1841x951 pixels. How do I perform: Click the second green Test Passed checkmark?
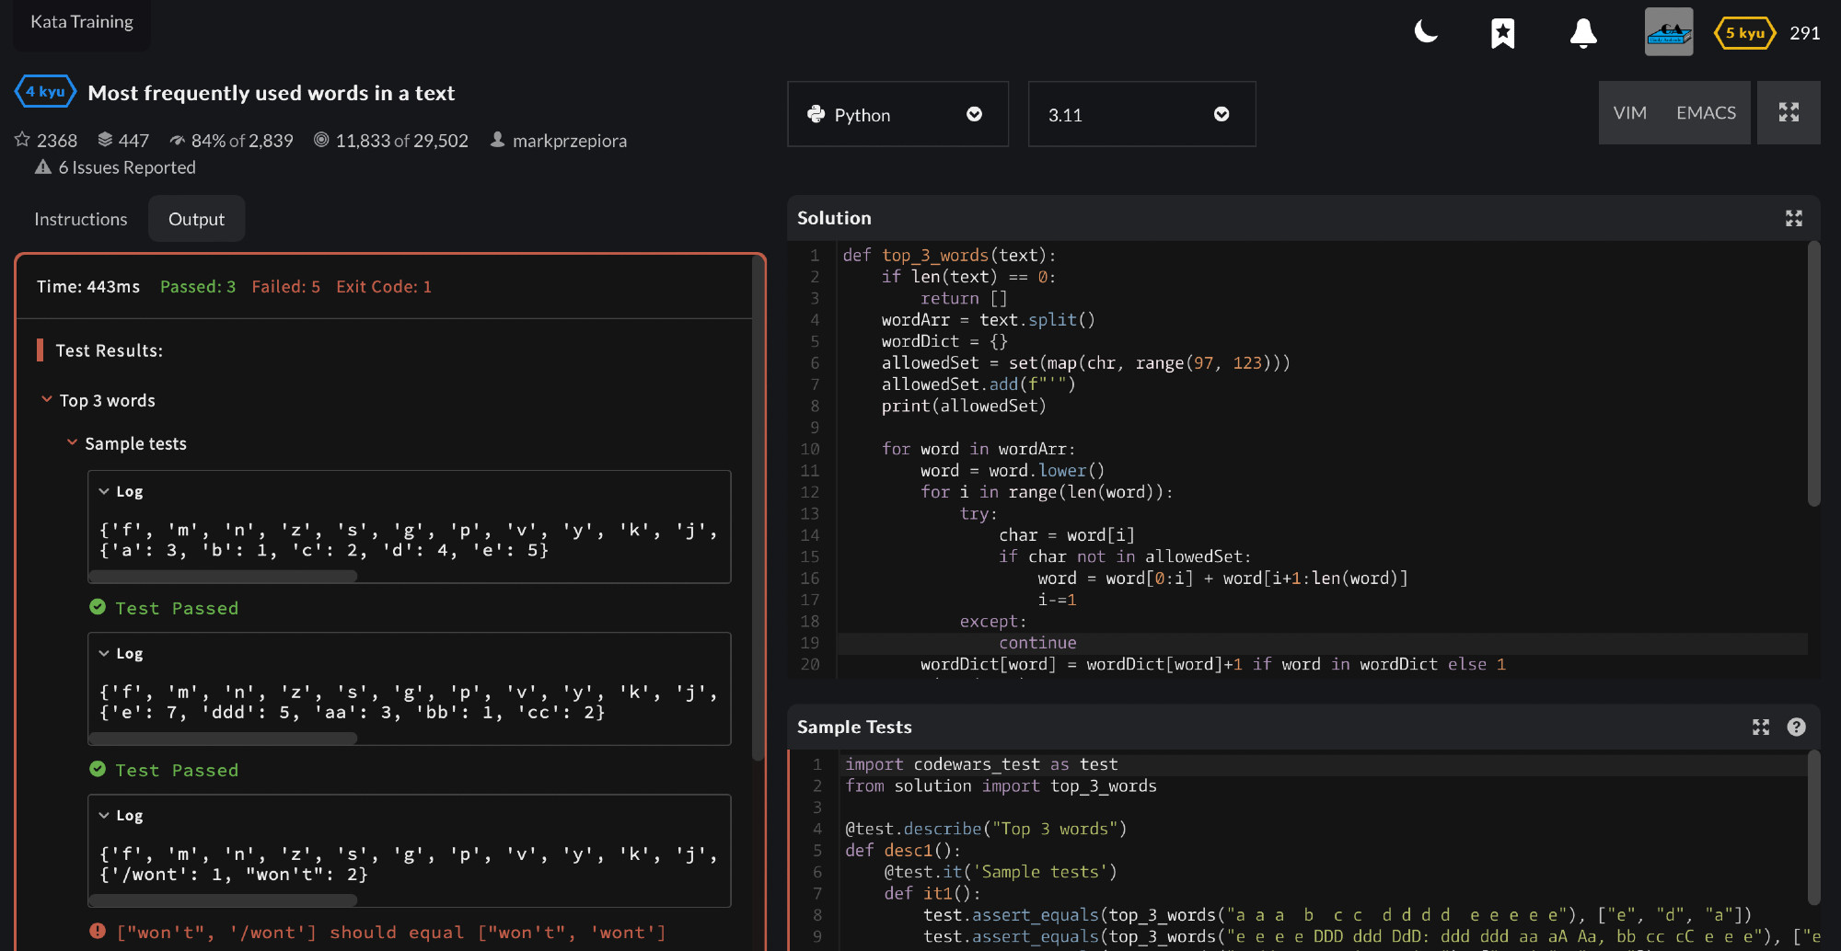pos(98,769)
